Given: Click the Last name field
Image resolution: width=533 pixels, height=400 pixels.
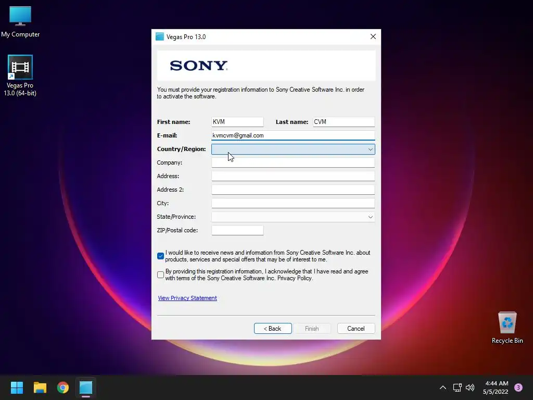Looking at the screenshot, I should (344, 122).
